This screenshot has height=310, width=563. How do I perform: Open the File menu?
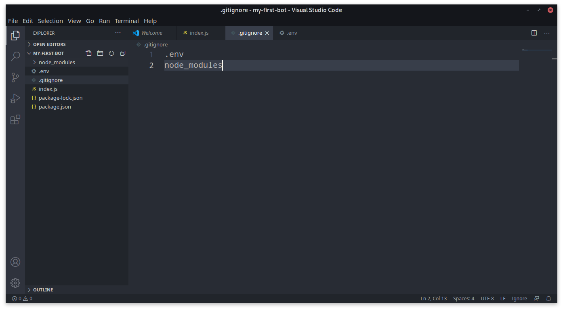tap(13, 21)
